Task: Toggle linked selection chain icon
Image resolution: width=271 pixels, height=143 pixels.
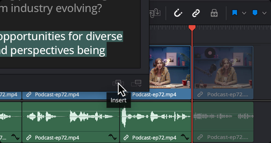Action: click(196, 13)
